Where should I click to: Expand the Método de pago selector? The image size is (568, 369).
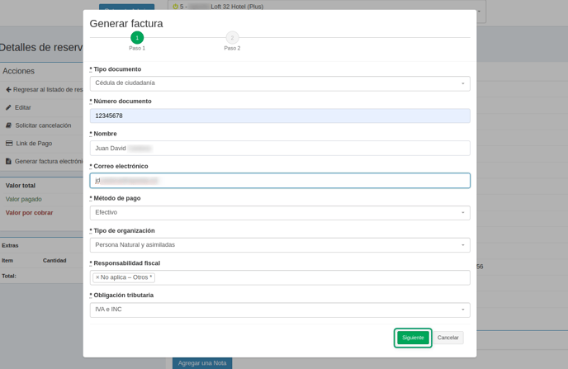point(279,213)
